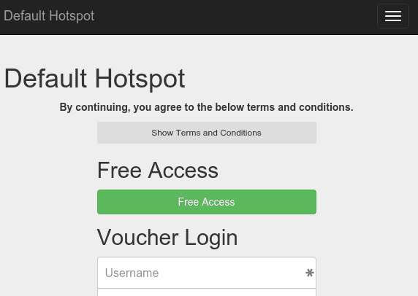
Task: Click the word Login in Voucher Login heading
Action: [x=211, y=238]
